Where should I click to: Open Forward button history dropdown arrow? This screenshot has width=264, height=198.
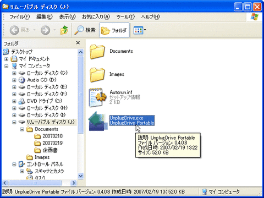(x=54, y=30)
